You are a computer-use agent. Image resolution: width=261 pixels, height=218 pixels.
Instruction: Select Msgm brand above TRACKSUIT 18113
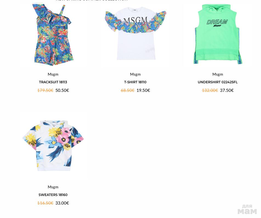(53, 74)
